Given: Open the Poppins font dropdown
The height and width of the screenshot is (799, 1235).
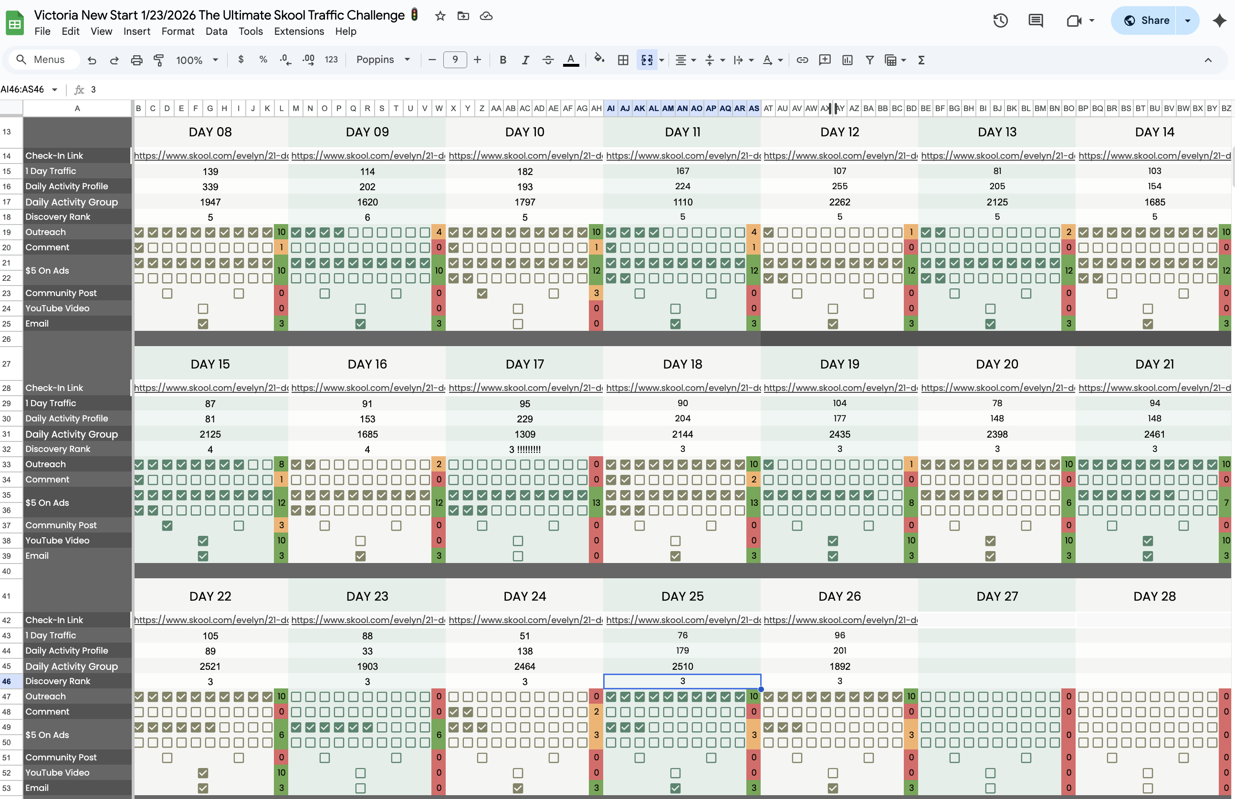Looking at the screenshot, I should 383,60.
